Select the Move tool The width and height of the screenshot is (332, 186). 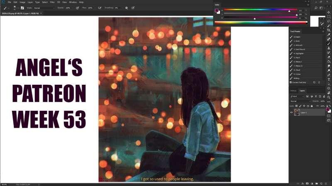pyautogui.click(x=329, y=12)
